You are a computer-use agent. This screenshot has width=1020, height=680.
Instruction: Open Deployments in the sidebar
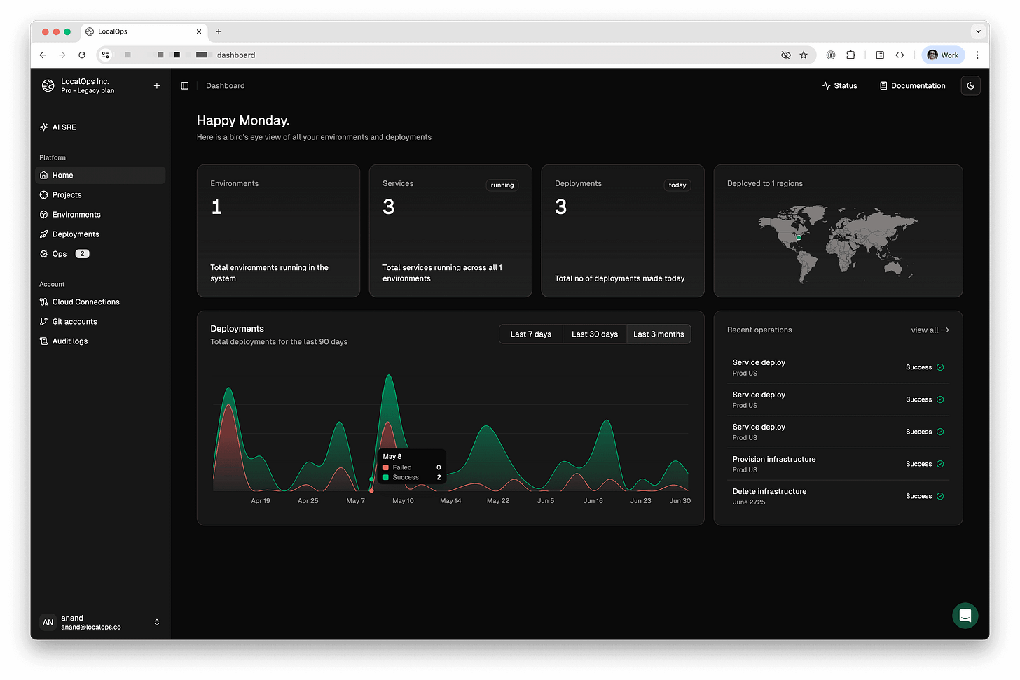[100, 234]
